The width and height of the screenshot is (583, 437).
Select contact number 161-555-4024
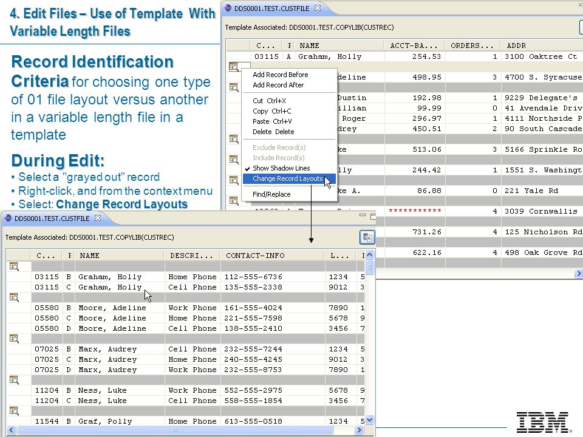273,308
